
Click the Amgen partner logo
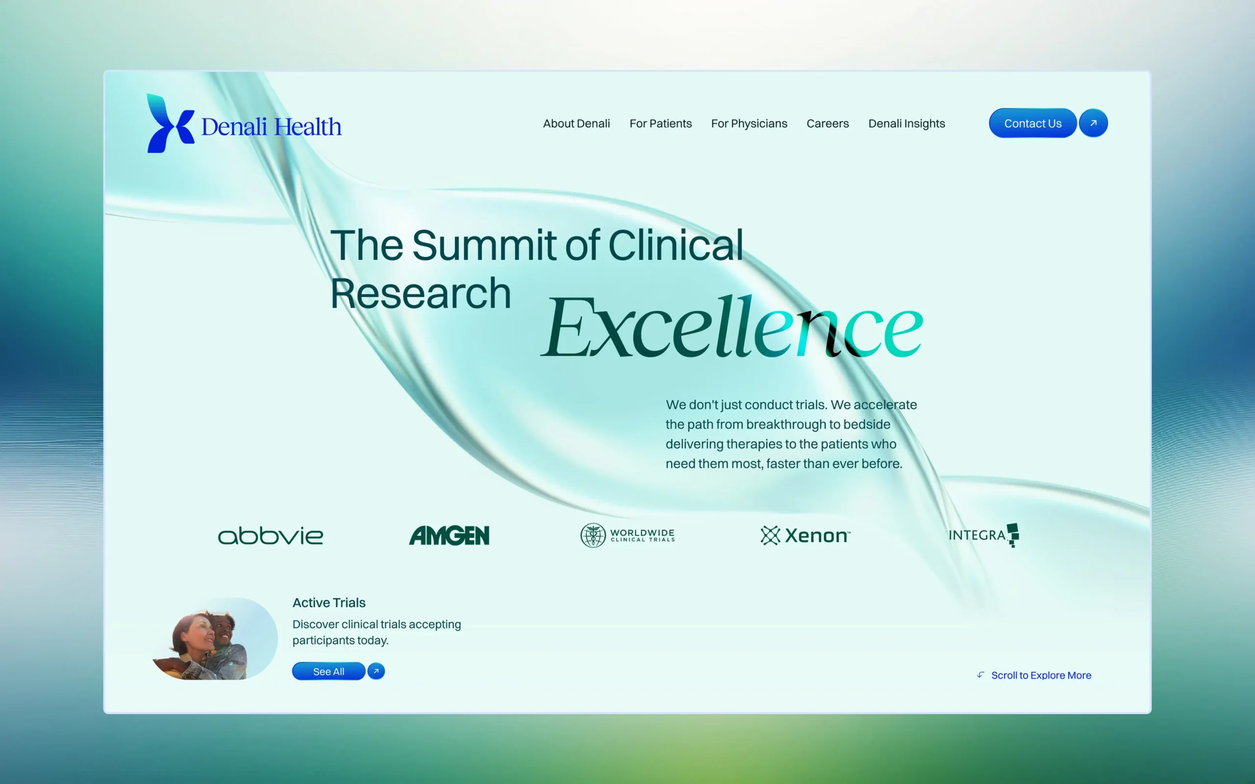[449, 536]
